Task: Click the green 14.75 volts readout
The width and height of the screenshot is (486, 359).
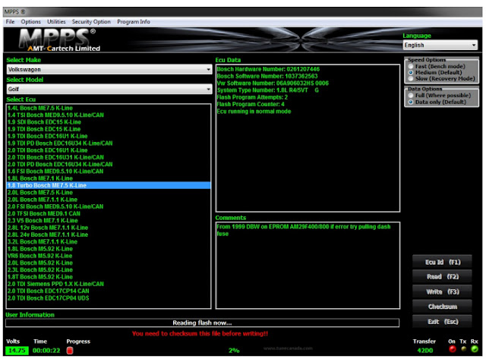Action: coord(17,351)
